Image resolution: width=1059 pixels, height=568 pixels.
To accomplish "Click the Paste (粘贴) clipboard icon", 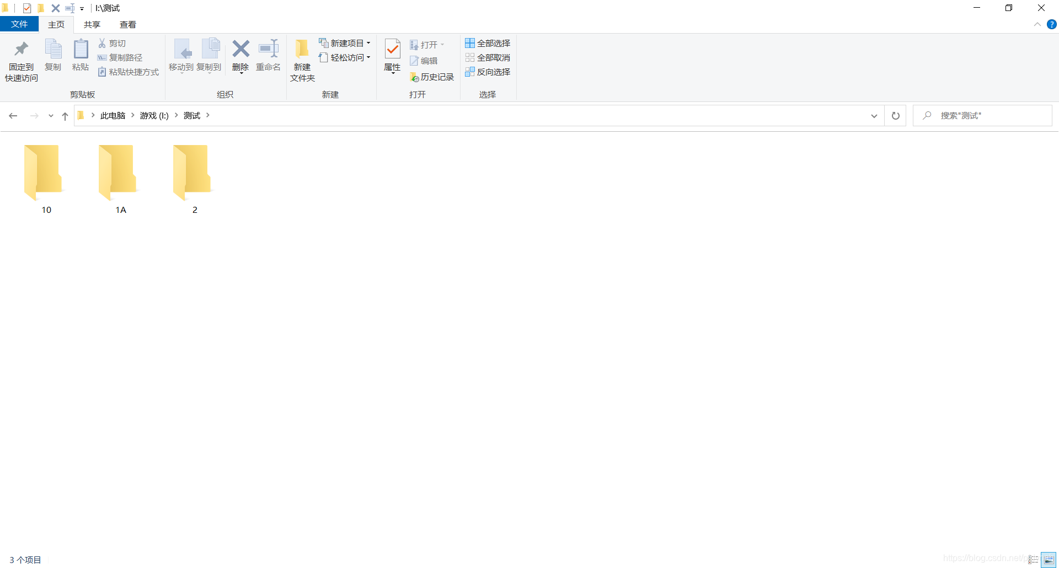I will [81, 55].
